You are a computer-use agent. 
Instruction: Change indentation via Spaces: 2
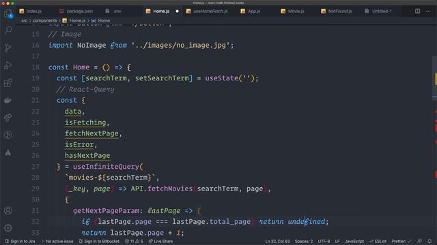[304, 241]
